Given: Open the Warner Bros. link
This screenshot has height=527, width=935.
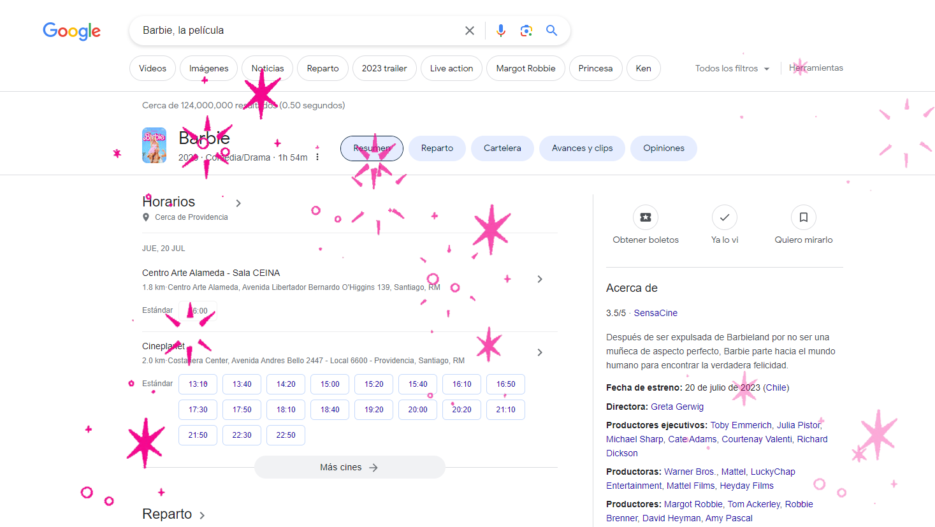Looking at the screenshot, I should 690,472.
